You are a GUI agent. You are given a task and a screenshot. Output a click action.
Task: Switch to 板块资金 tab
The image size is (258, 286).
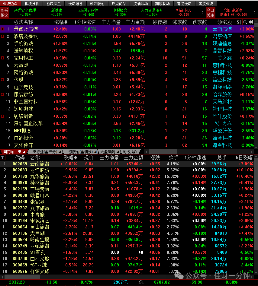[x=53, y=3]
